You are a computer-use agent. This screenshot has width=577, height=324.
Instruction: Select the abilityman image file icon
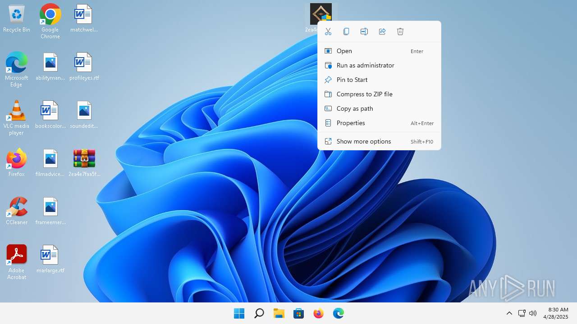(x=50, y=67)
